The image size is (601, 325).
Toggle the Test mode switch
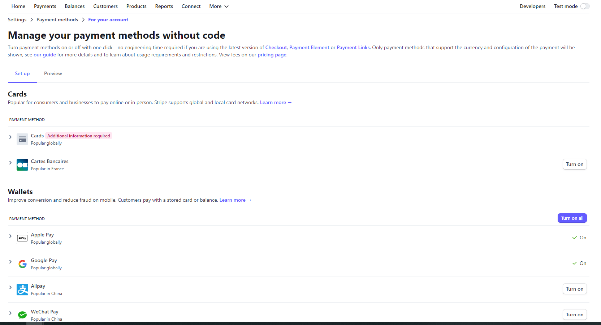[585, 6]
